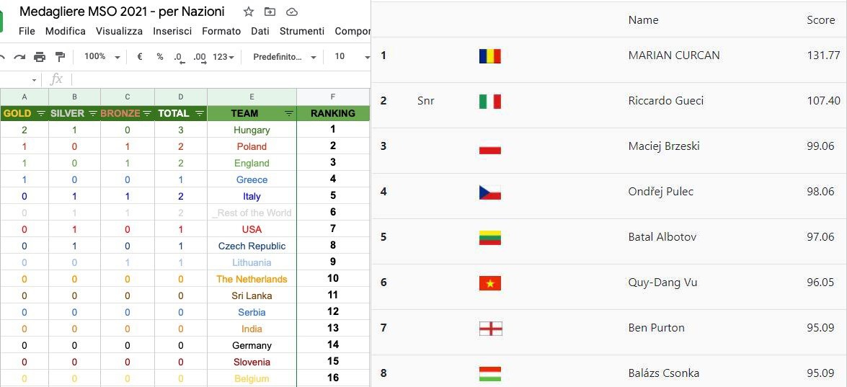Toggle the SILVER column filter
The width and height of the screenshot is (847, 387).
pos(92,114)
